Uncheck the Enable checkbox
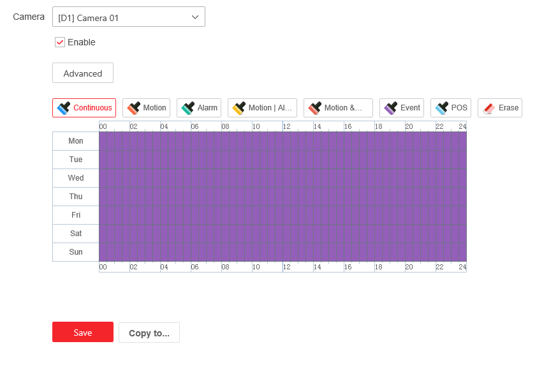This screenshot has width=558, height=367. coord(60,42)
